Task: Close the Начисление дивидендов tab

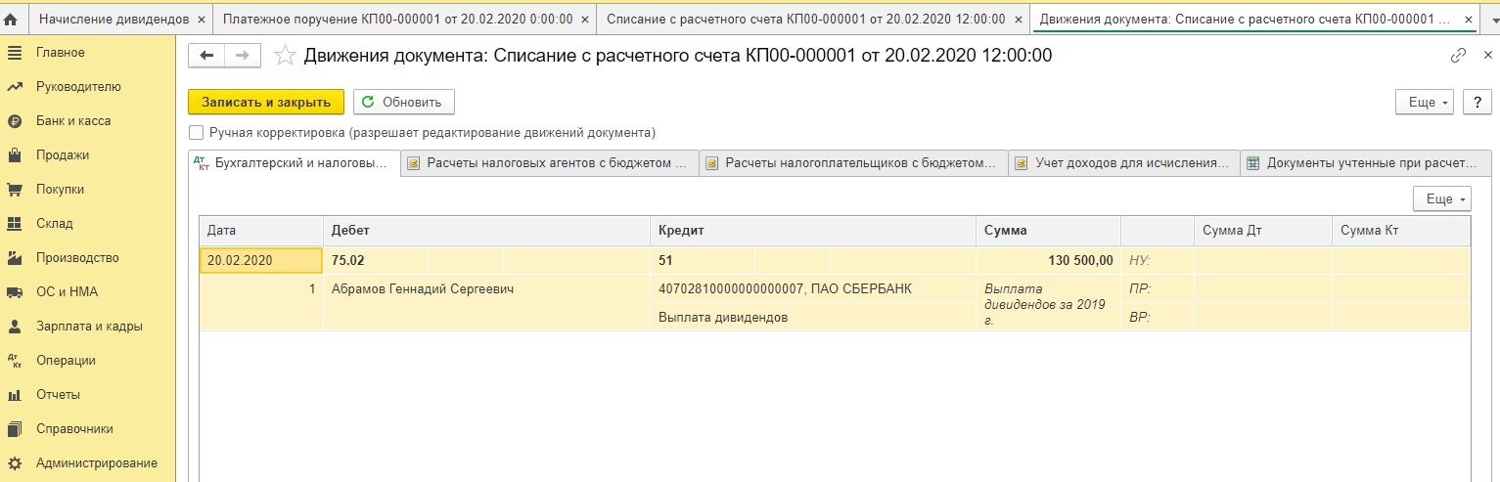Action: (201, 19)
